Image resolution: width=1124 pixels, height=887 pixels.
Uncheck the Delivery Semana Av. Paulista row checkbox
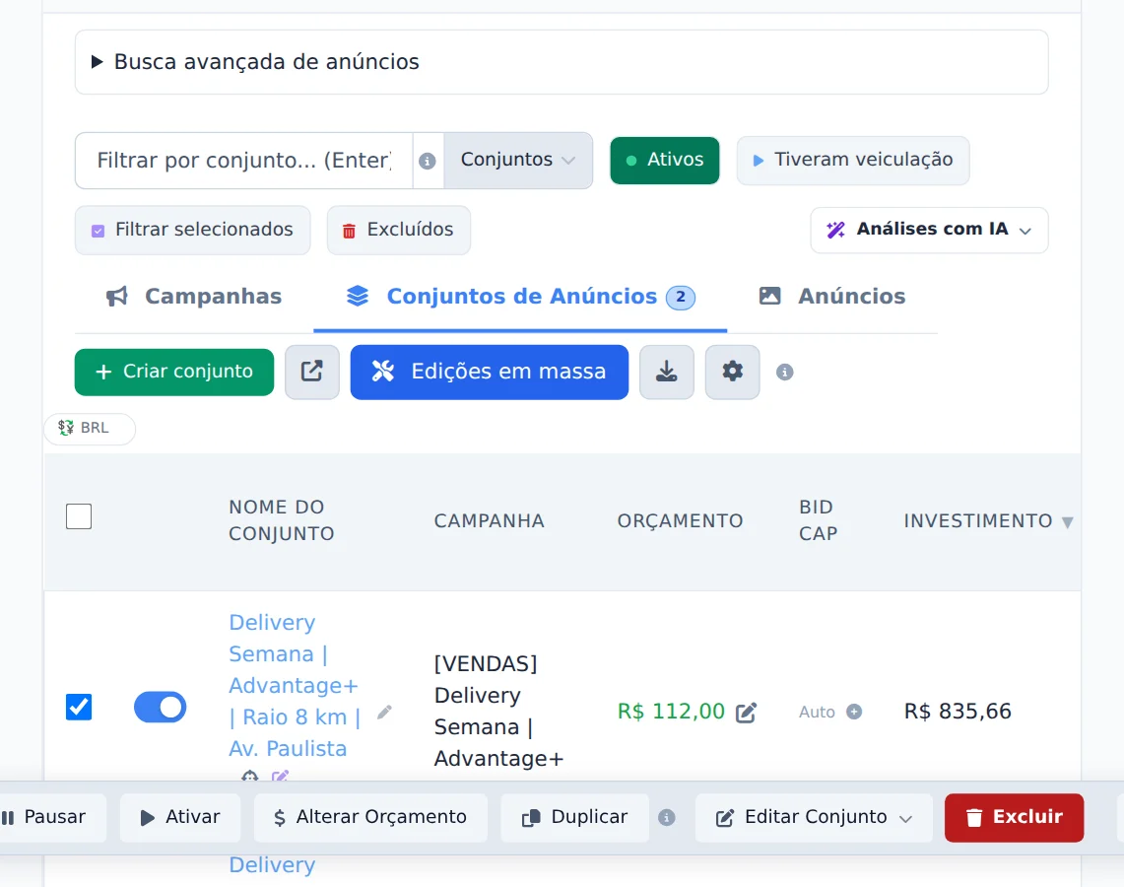(79, 707)
